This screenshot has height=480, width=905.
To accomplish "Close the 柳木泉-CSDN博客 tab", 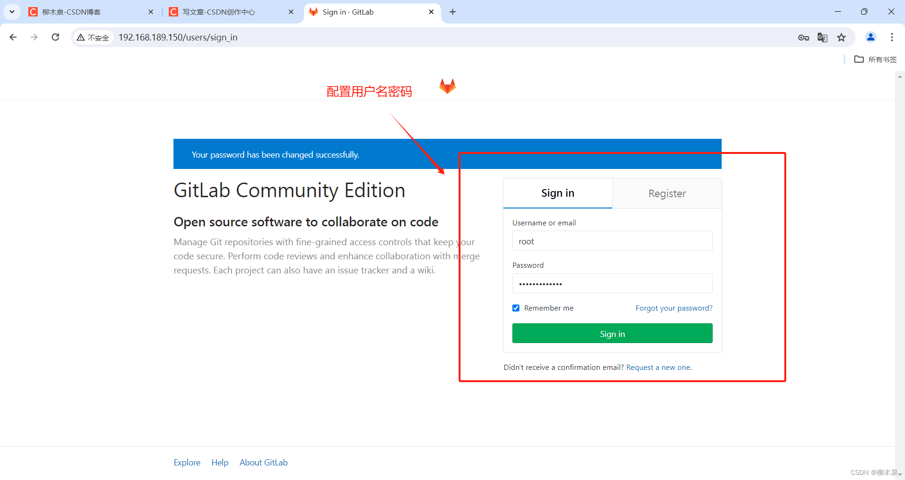I will [151, 12].
